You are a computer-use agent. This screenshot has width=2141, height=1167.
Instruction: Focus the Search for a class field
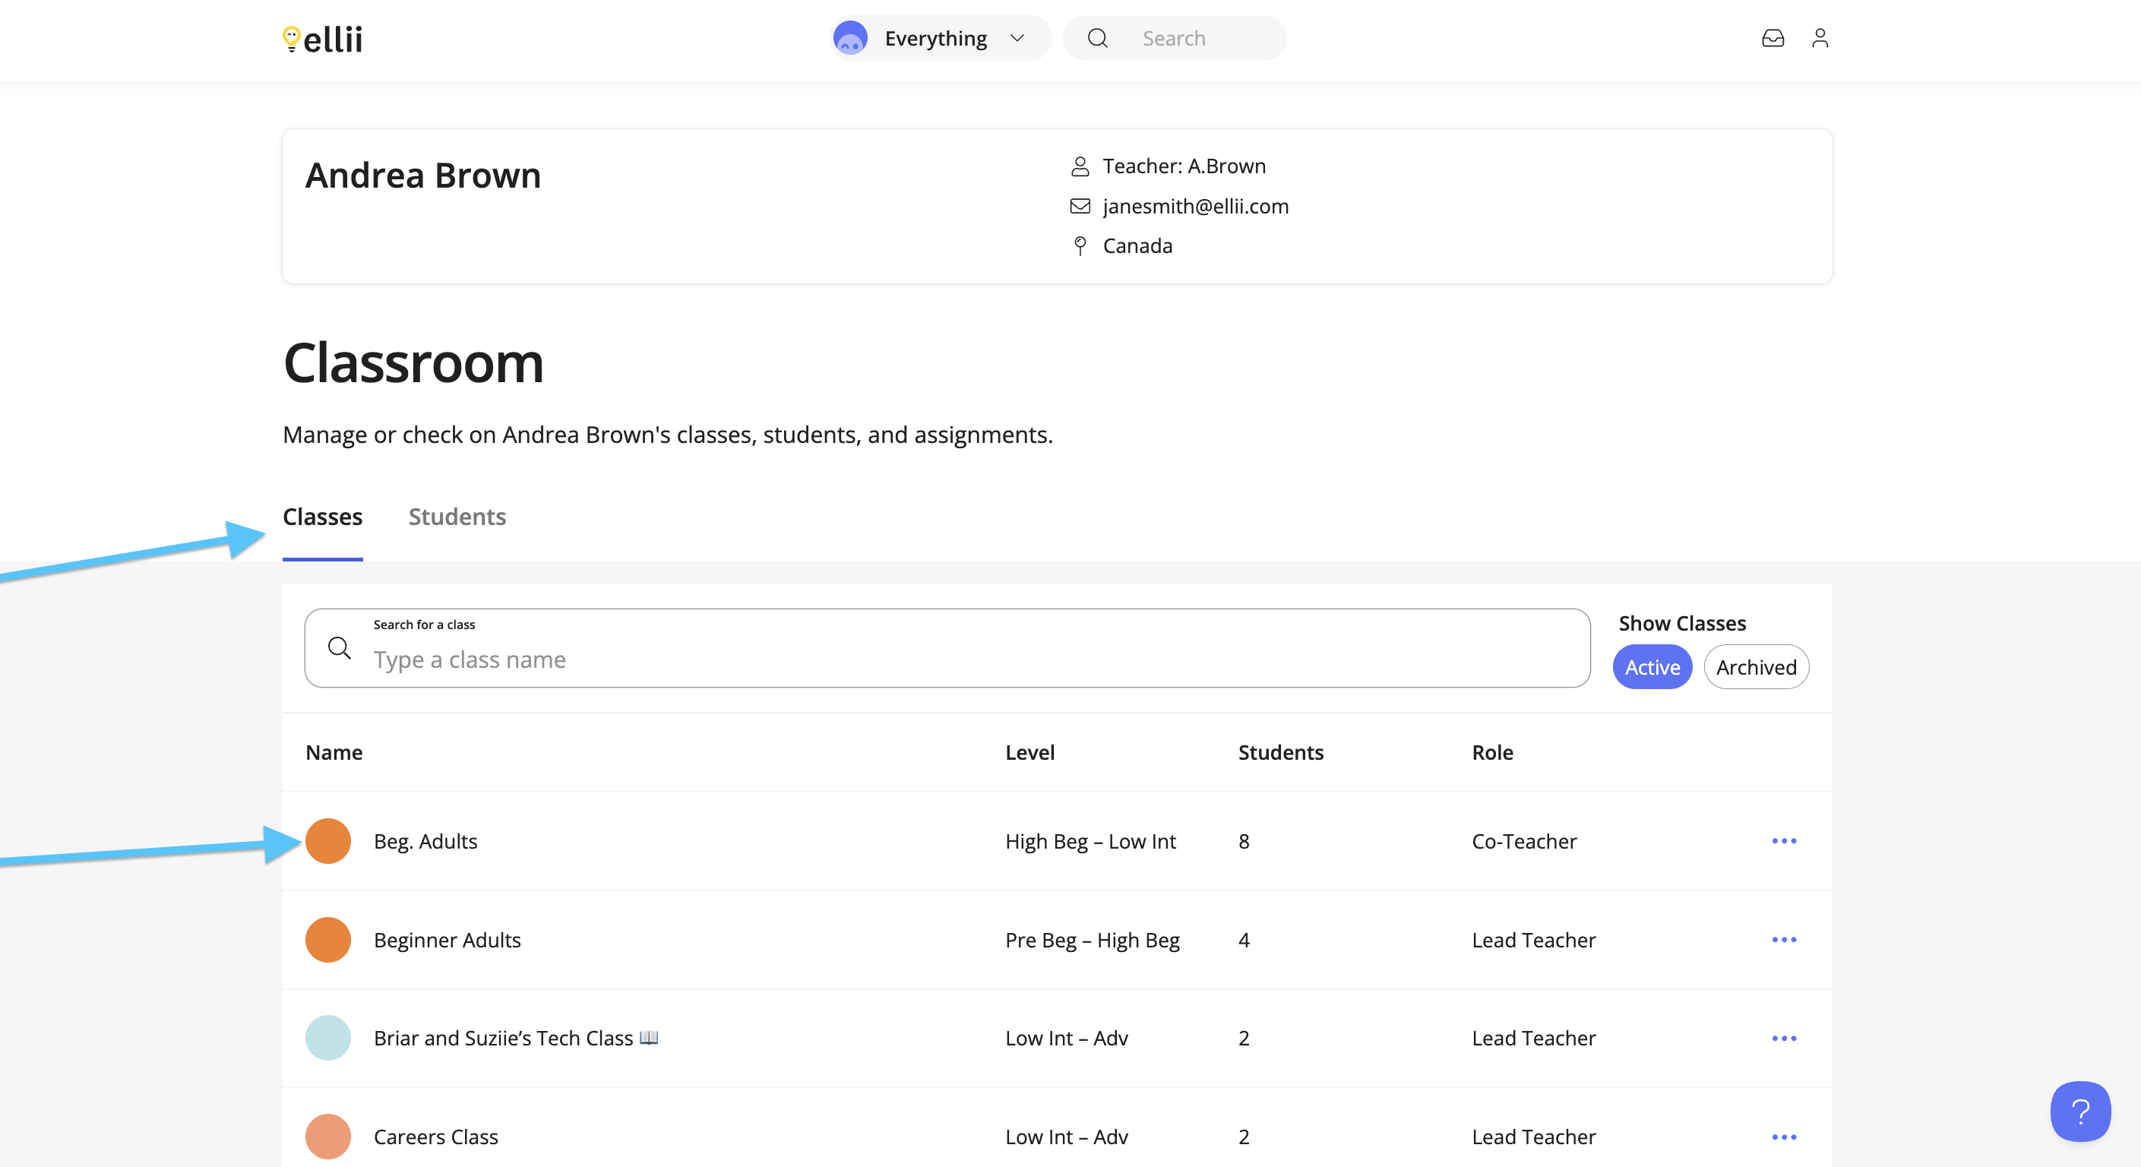coord(947,647)
